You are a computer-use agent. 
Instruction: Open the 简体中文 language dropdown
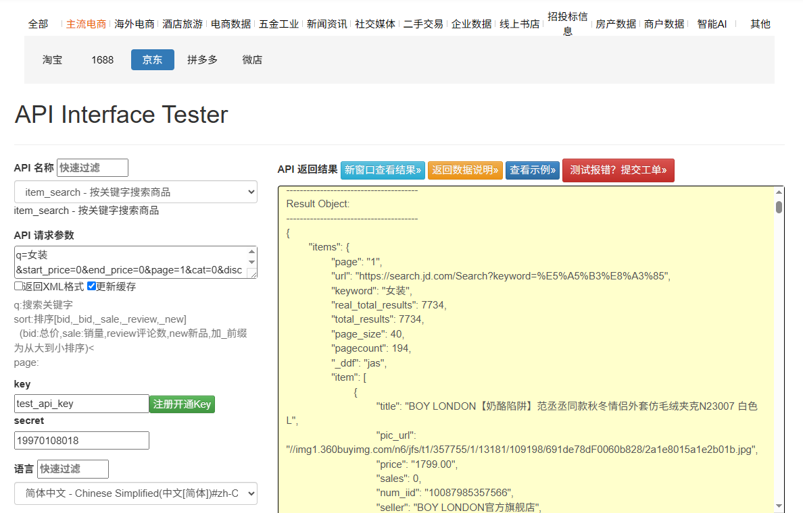tap(135, 493)
